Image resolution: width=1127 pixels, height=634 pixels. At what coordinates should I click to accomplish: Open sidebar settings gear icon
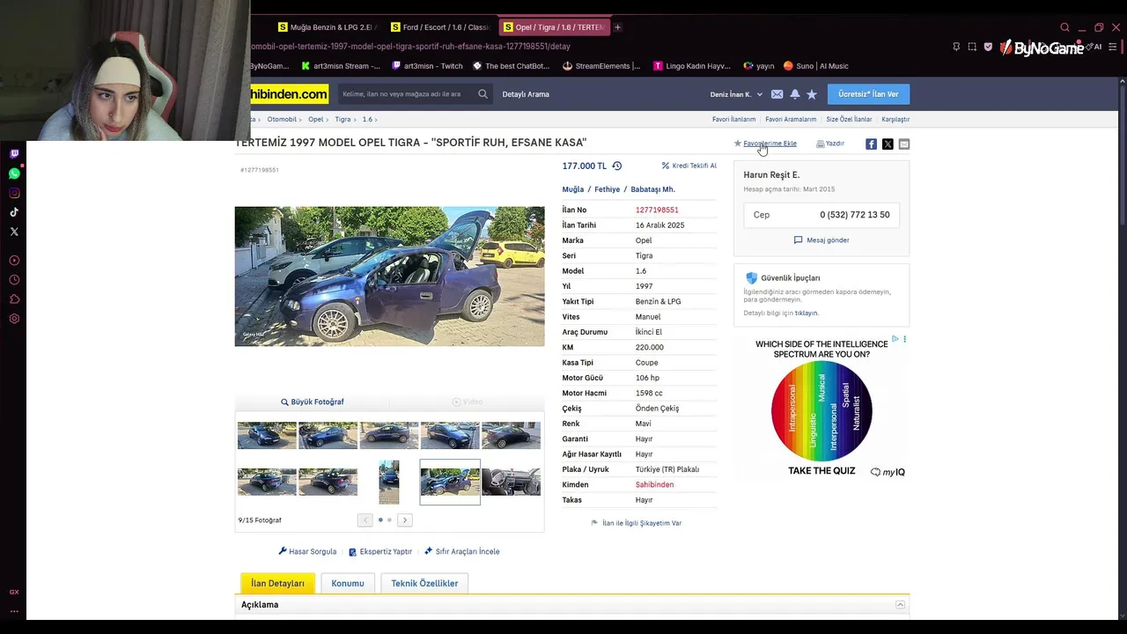pos(14,319)
